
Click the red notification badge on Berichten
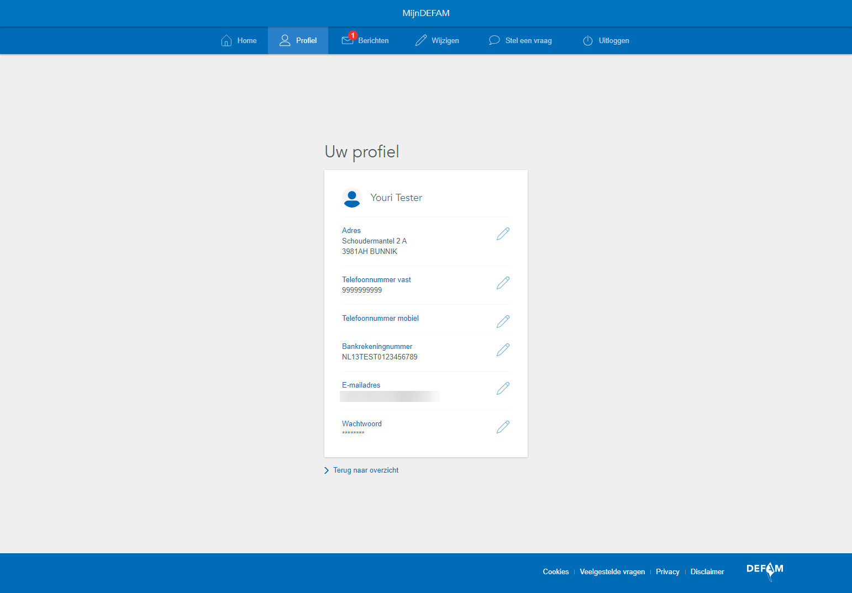[353, 35]
